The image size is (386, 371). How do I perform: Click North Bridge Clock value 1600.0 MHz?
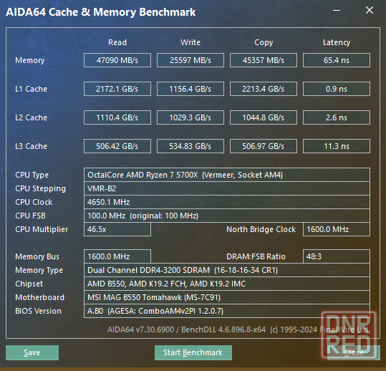[x=337, y=229]
